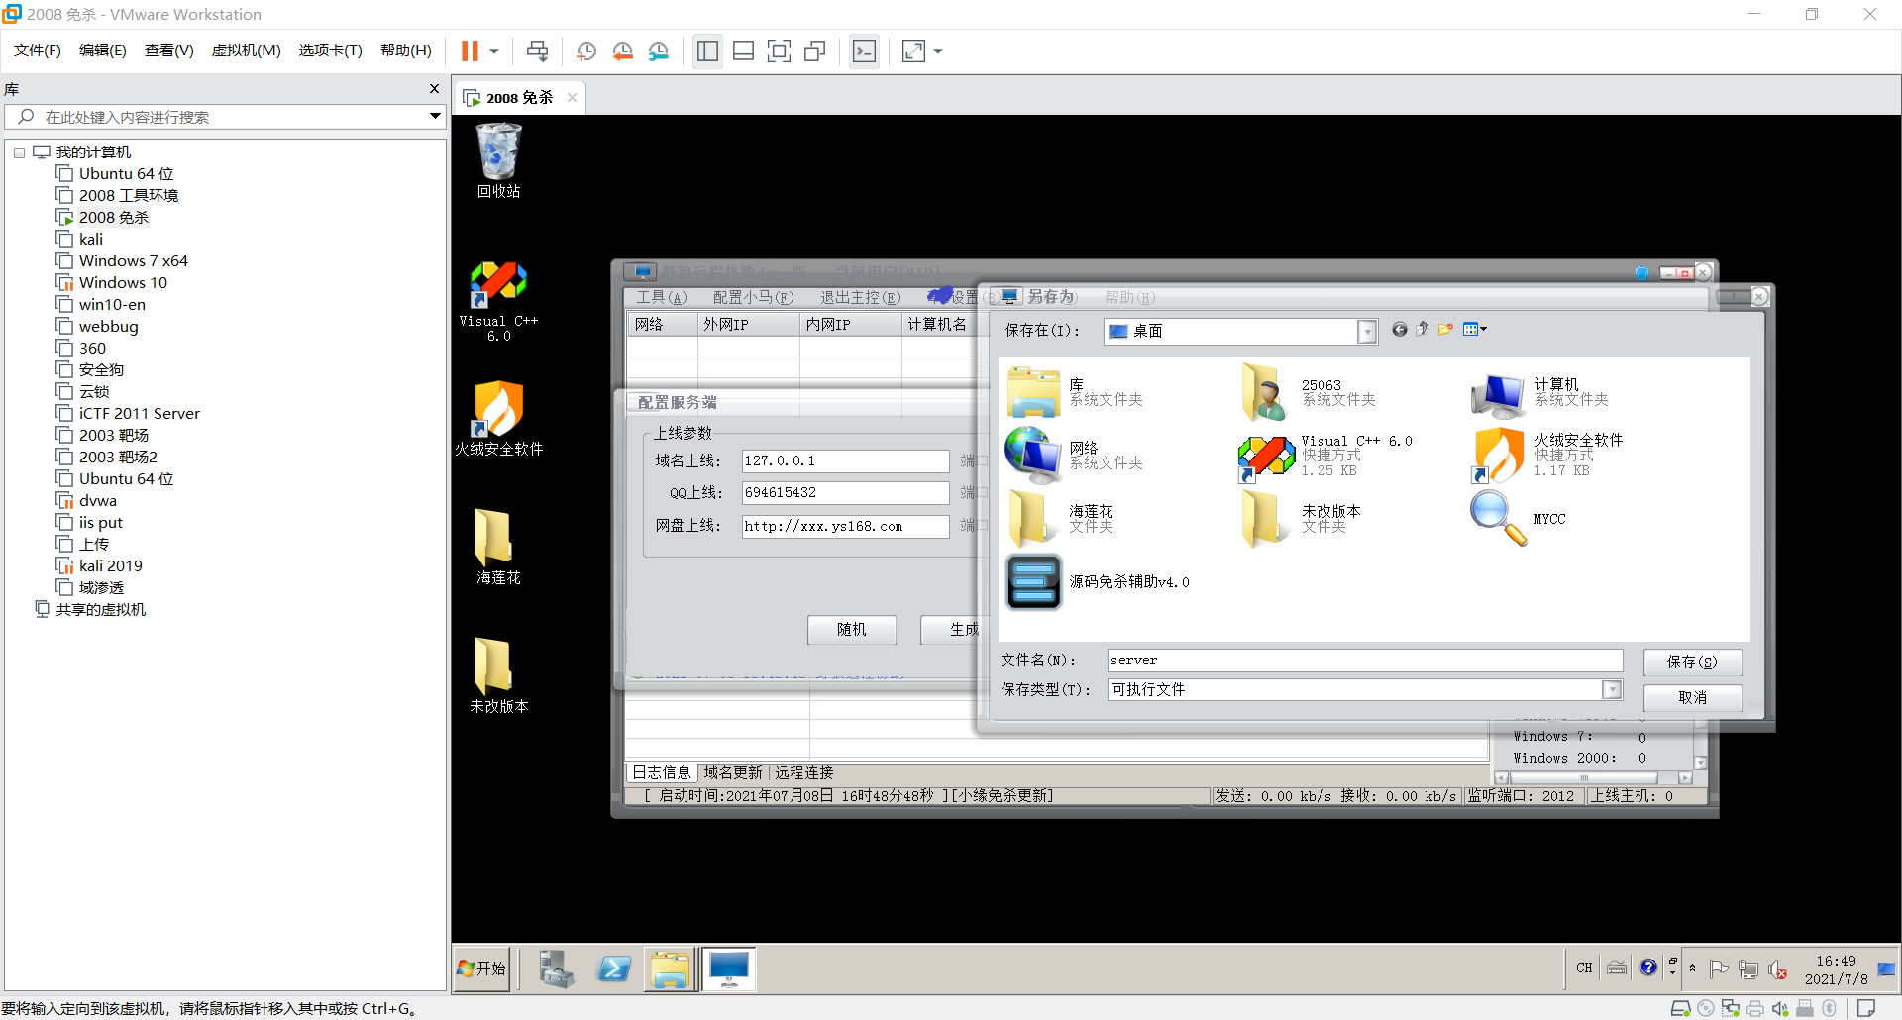
Task: Toggle thumbnail bar view icon
Action: pyautogui.click(x=743, y=51)
